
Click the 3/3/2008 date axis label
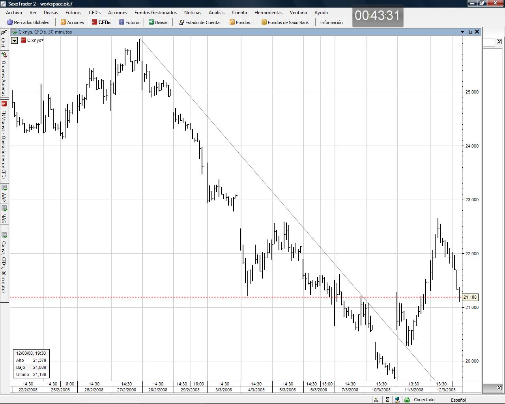(x=224, y=390)
